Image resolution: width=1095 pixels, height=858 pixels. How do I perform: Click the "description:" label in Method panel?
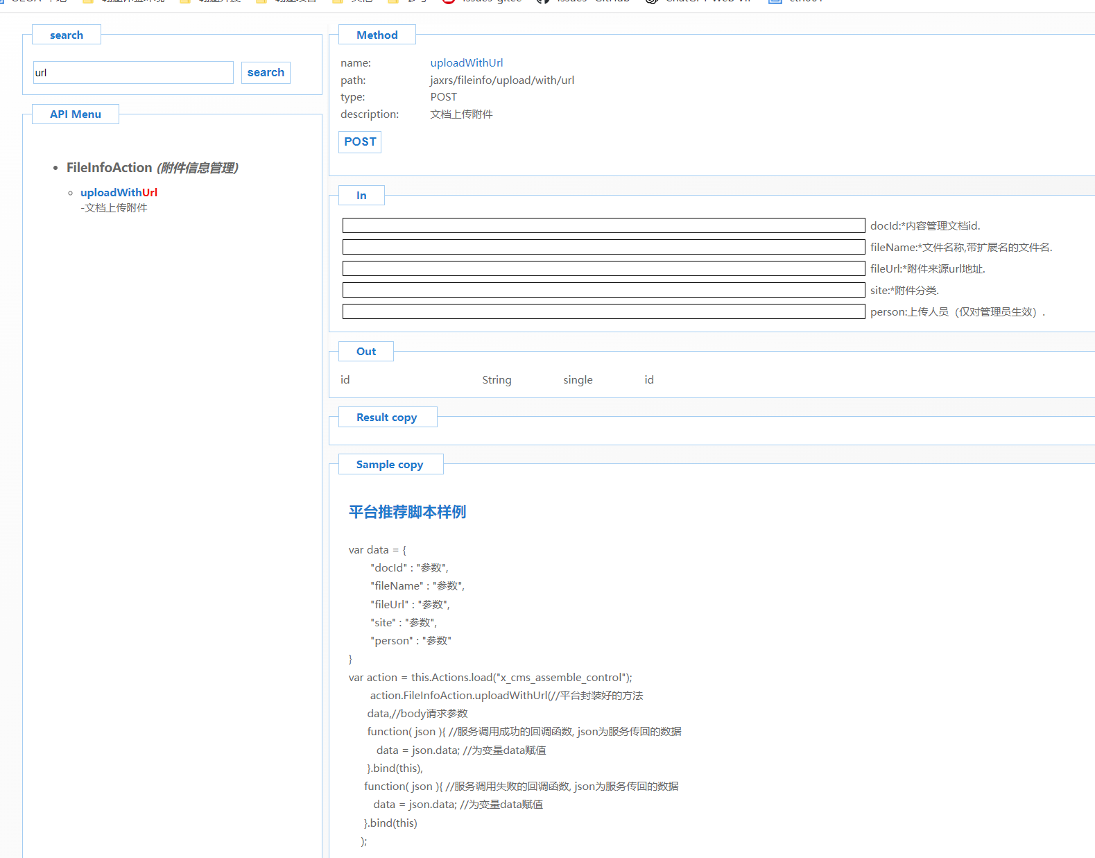pos(370,114)
